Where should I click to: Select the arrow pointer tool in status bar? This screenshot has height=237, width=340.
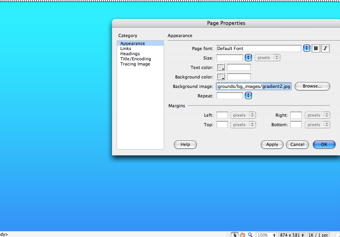pyautogui.click(x=235, y=235)
